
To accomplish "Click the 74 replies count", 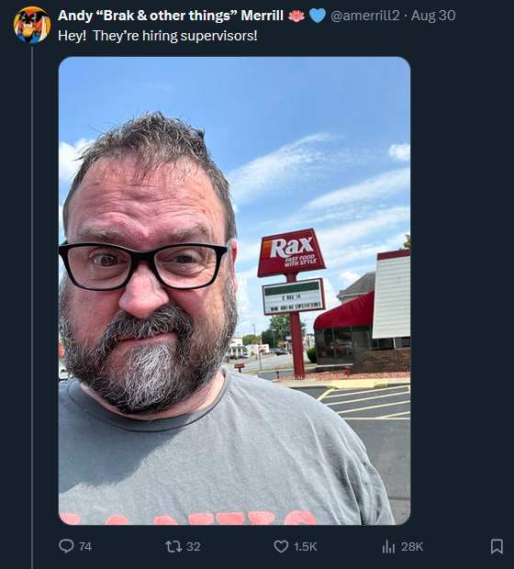I will [x=85, y=546].
